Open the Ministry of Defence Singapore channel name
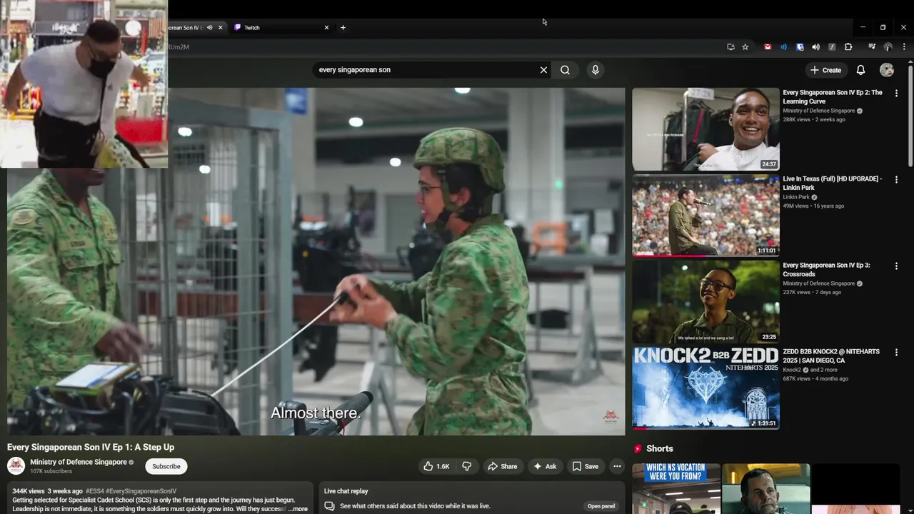The width and height of the screenshot is (914, 514). (x=79, y=462)
